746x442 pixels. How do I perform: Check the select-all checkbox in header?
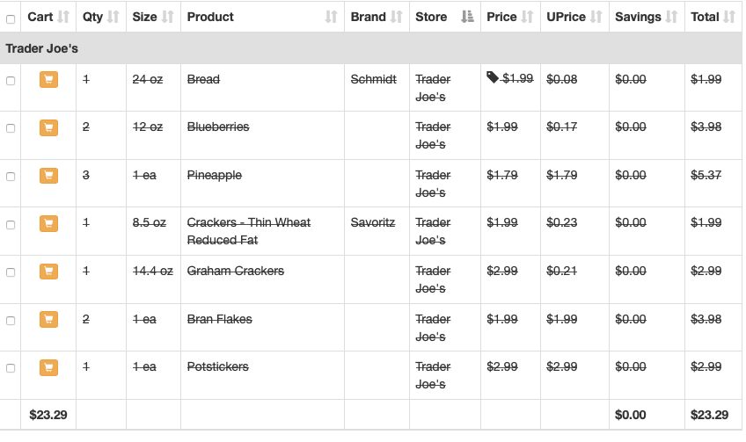pos(11,18)
